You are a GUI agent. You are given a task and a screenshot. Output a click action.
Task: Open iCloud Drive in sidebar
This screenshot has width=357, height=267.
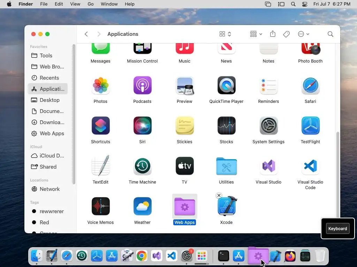(x=48, y=155)
